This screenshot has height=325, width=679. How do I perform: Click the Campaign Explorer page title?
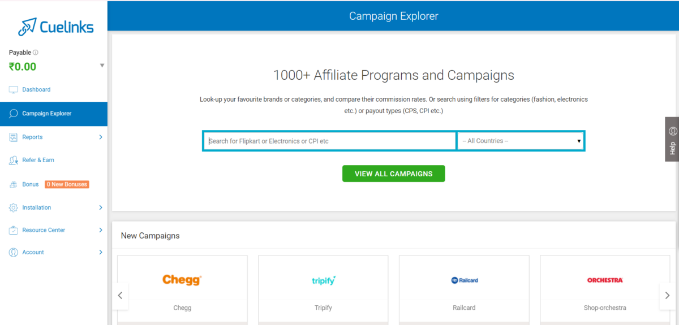click(x=394, y=16)
